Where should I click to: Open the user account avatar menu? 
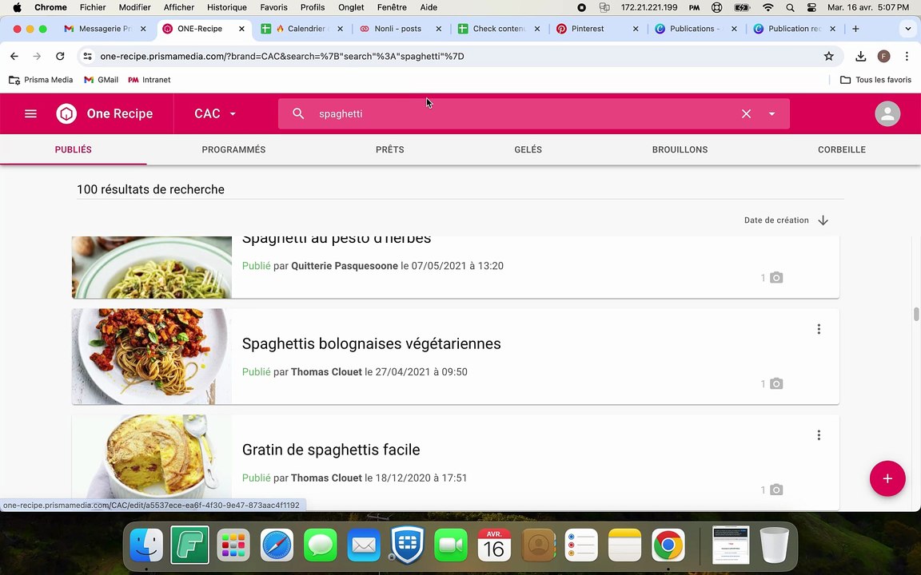(887, 114)
